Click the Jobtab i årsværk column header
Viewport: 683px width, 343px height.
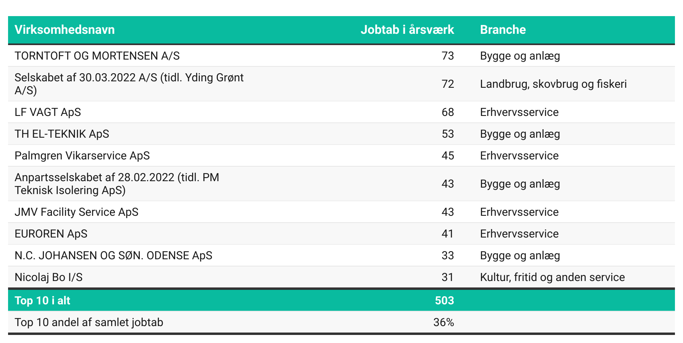407,30
